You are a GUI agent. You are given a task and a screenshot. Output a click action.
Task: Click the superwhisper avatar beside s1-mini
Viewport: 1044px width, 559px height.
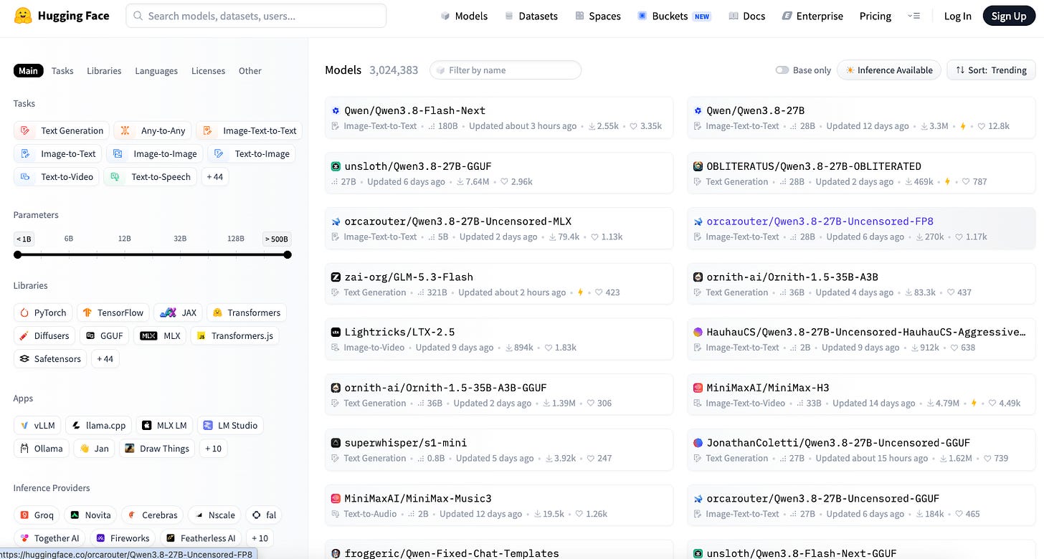click(336, 443)
